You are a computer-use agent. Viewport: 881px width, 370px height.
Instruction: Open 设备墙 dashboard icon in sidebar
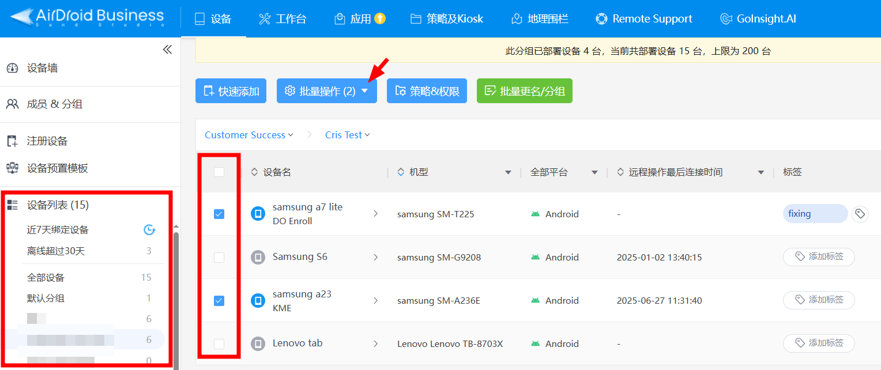(12, 68)
